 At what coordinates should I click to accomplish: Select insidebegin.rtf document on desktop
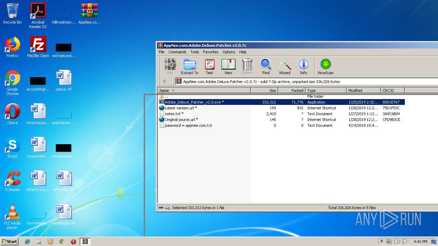click(x=64, y=215)
